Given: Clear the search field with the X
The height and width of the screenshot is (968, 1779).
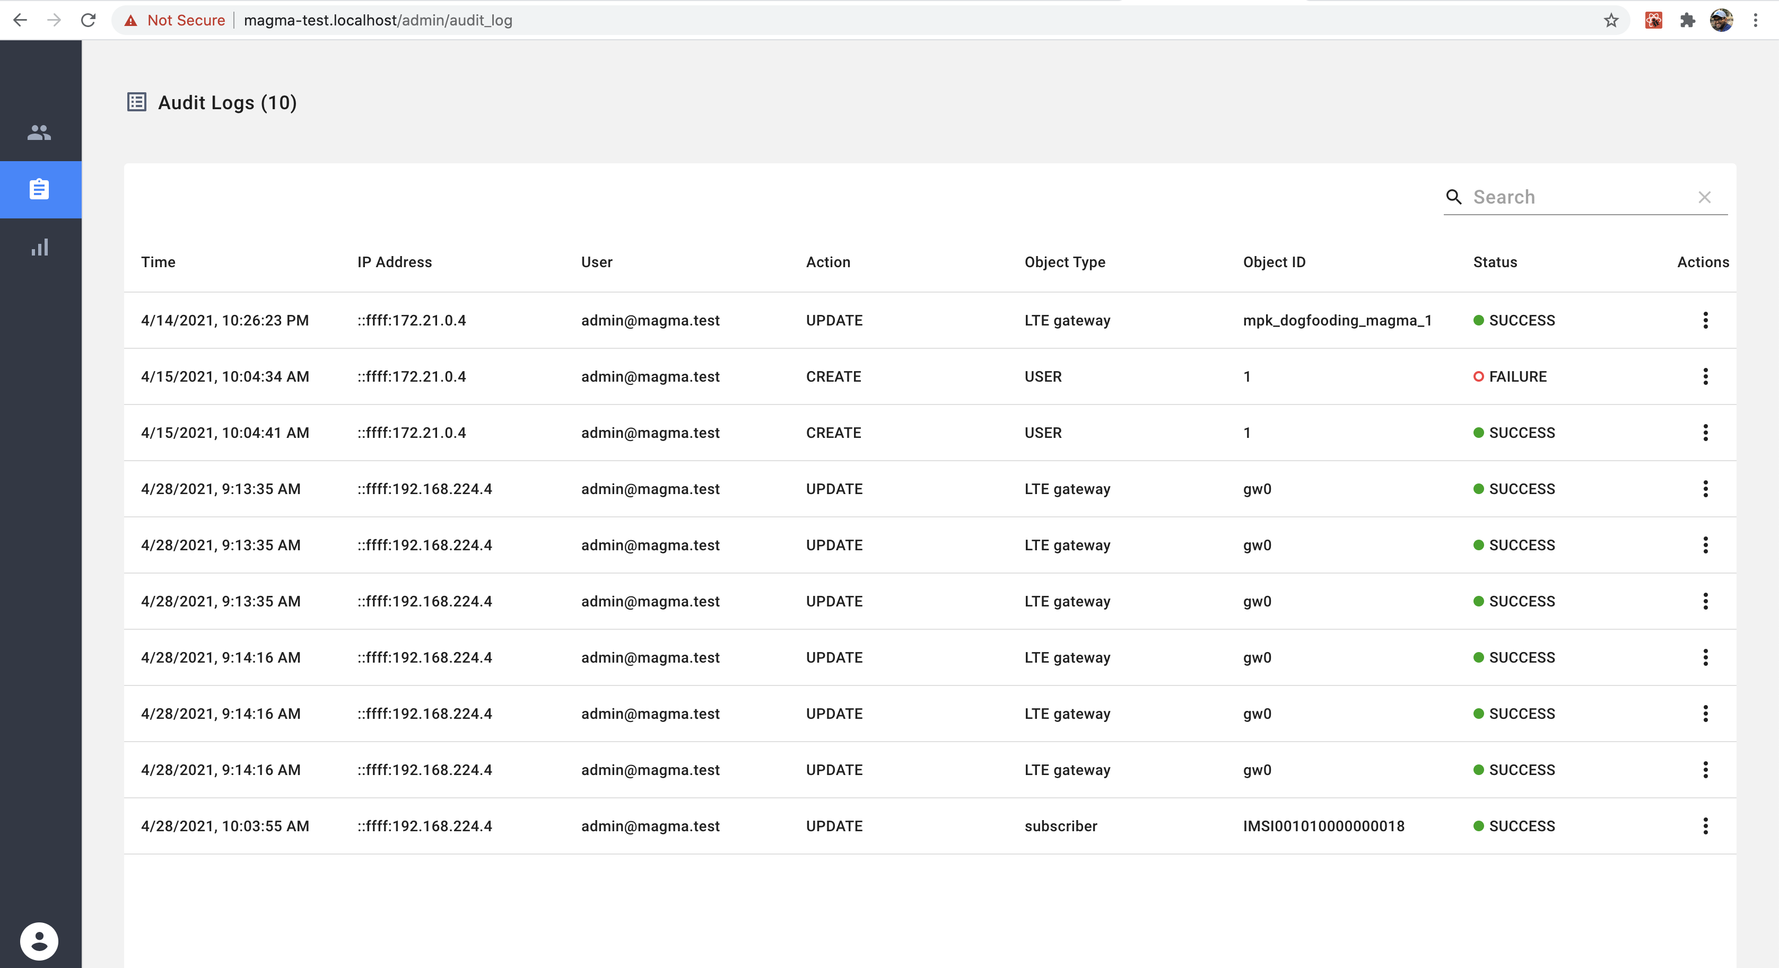Looking at the screenshot, I should click(x=1704, y=197).
